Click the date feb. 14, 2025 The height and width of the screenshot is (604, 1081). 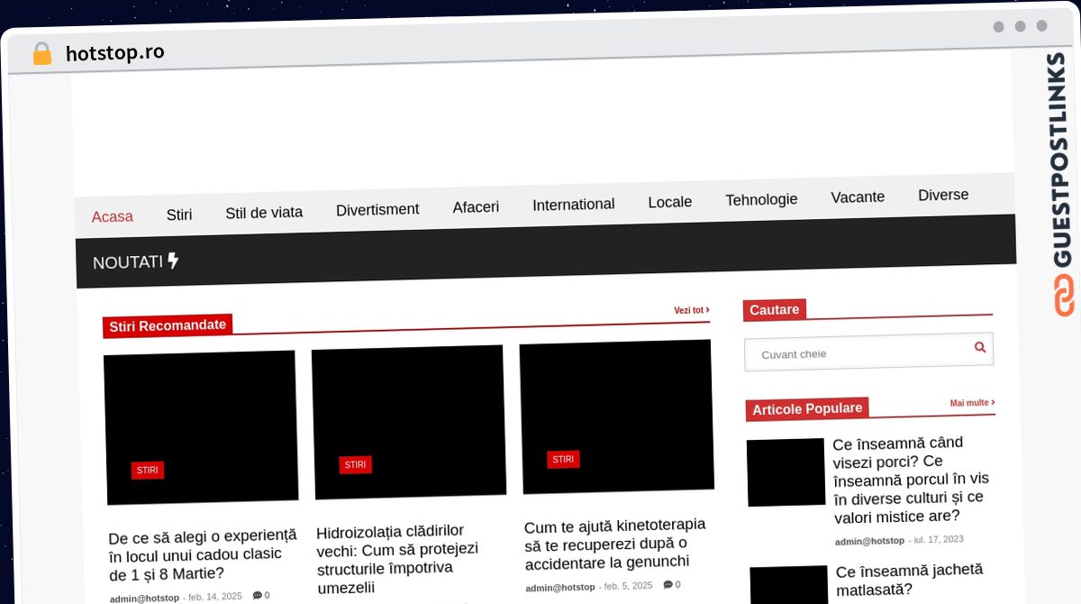(215, 596)
